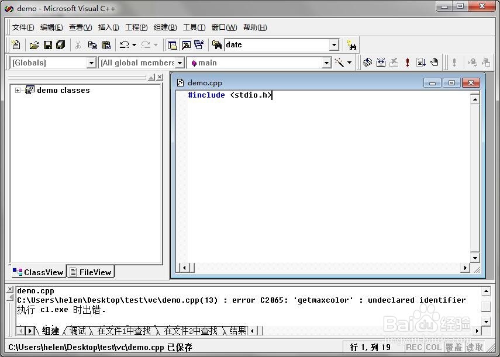This screenshot has width=500, height=357.
Task: Open the main members dropdown
Action: coord(326,63)
